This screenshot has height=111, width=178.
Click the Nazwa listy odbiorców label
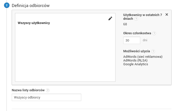28,90
